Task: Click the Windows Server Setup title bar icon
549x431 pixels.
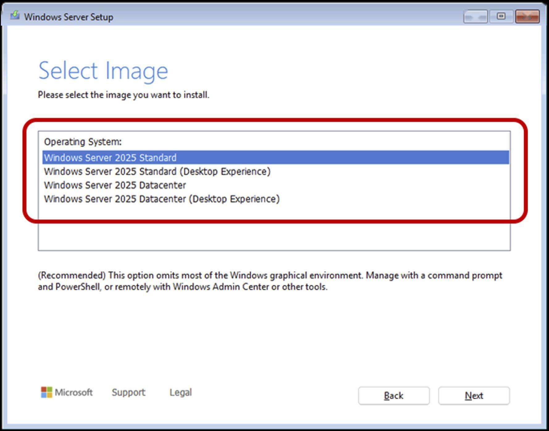Action: 15,15
